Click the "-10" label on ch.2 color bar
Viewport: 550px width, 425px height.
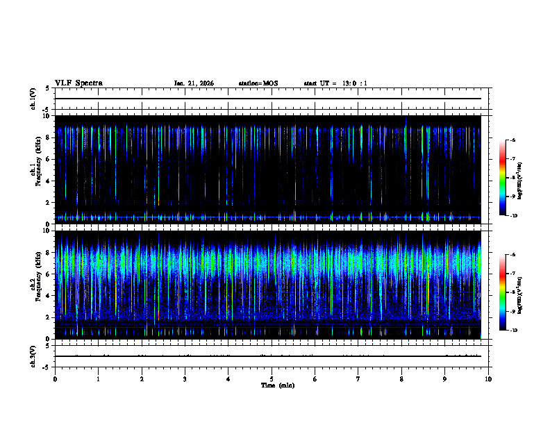tap(513, 331)
